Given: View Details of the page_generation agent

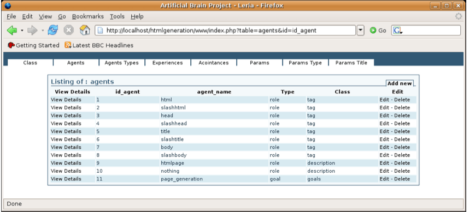Looking at the screenshot, I should (x=66, y=179).
